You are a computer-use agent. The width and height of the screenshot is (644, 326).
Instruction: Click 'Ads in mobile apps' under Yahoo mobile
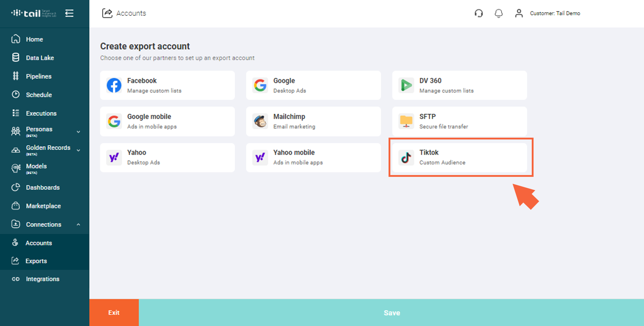coord(298,162)
